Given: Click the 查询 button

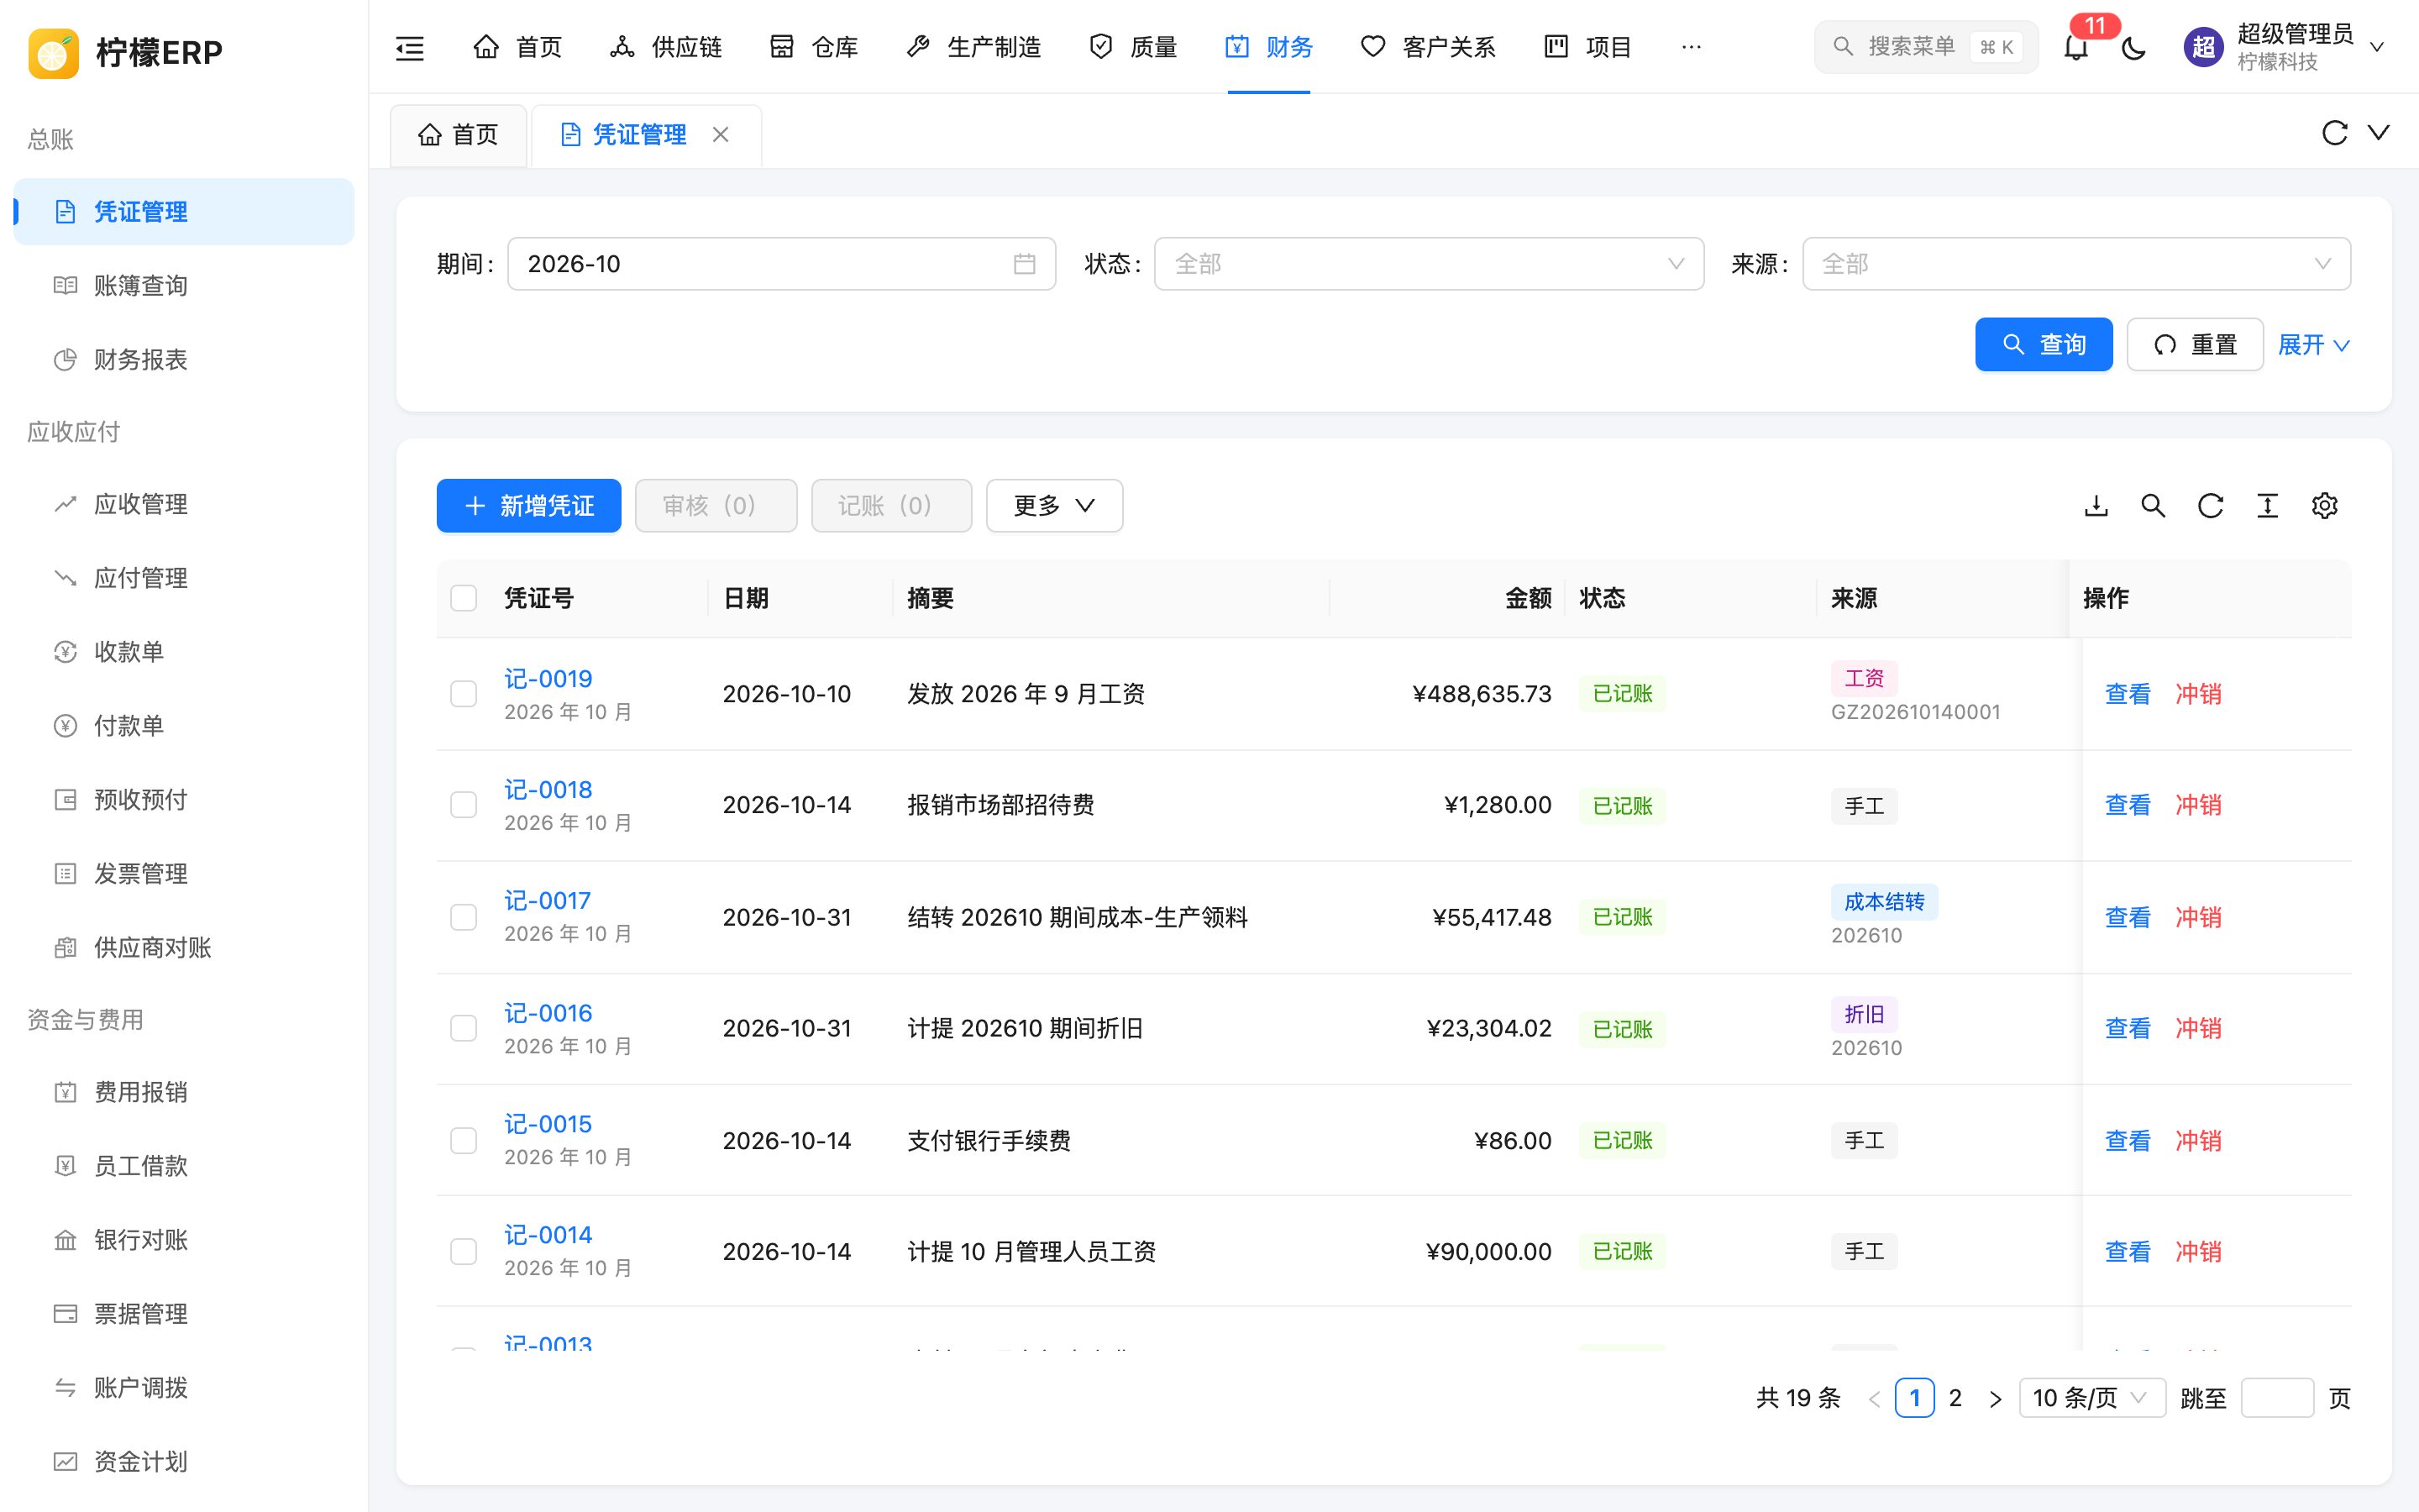Looking at the screenshot, I should click(2044, 345).
